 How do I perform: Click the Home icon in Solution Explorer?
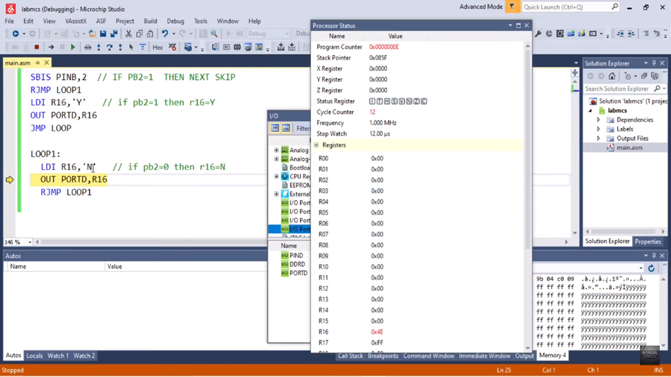(612, 76)
